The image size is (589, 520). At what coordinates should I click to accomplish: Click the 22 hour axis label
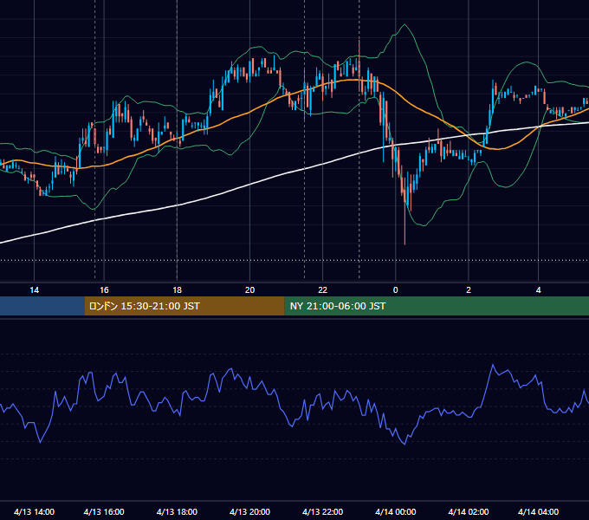coord(323,290)
